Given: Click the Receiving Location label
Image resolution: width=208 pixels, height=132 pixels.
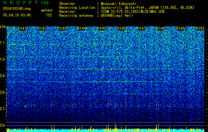Looking at the screenshot, I should pyautogui.click(x=77, y=8).
